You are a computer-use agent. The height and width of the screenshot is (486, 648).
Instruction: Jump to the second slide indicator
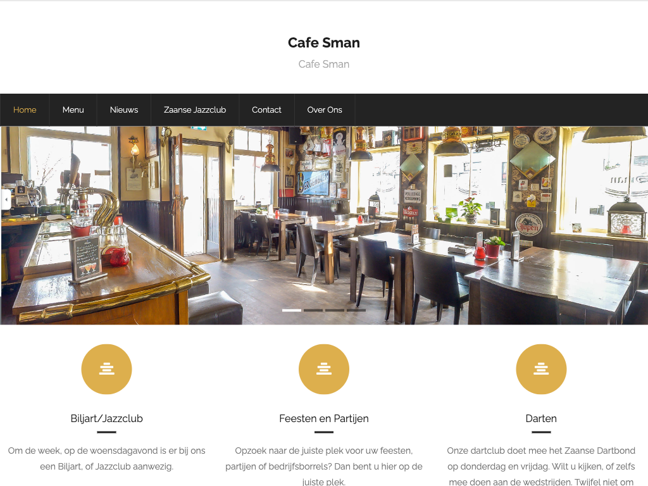pyautogui.click(x=313, y=310)
